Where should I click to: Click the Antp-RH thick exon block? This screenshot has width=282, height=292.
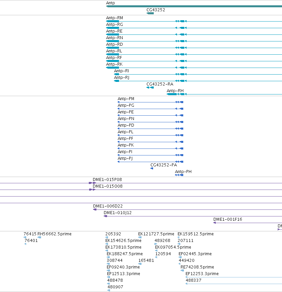tap(172, 94)
